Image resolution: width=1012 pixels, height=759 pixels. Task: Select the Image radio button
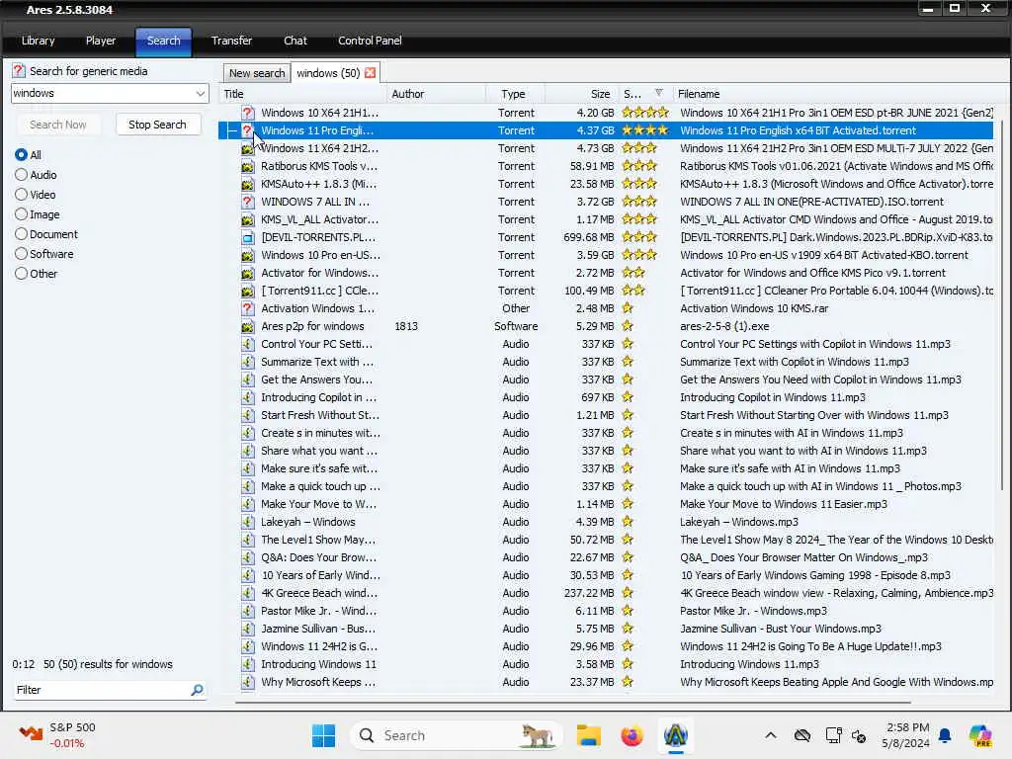coord(22,214)
